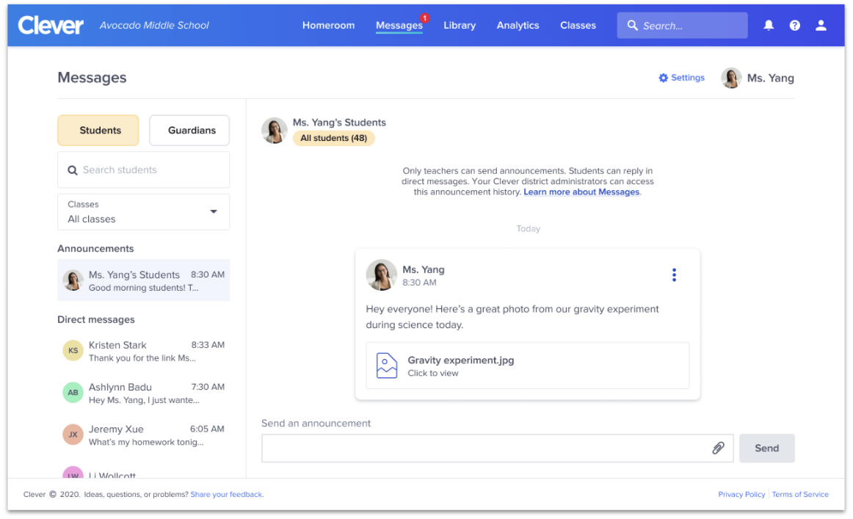This screenshot has height=519, width=853.
Task: Open notifications via the bell icon
Action: point(768,25)
